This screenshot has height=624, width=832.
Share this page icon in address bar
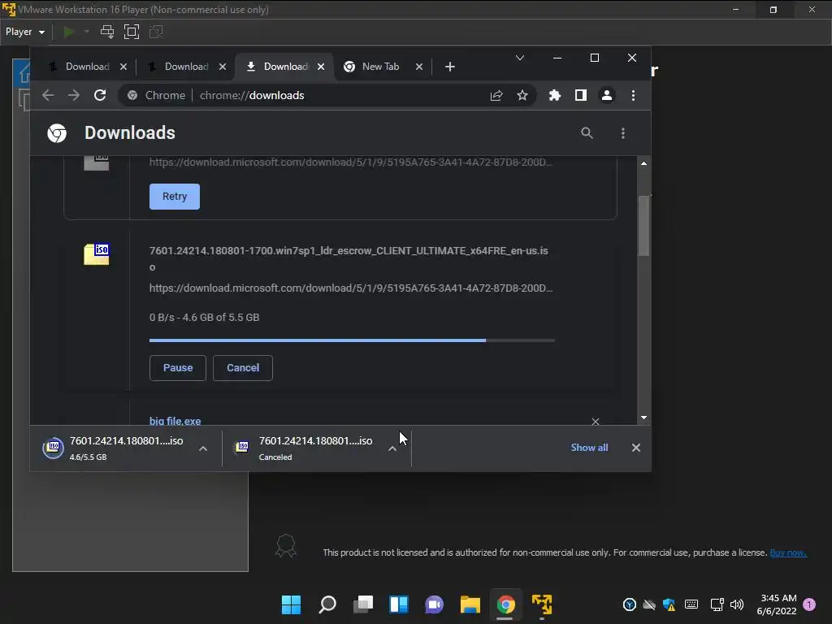click(496, 96)
